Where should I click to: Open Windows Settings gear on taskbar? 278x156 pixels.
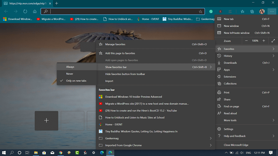point(94,153)
